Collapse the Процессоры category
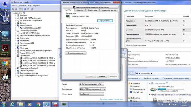 [16, 56]
